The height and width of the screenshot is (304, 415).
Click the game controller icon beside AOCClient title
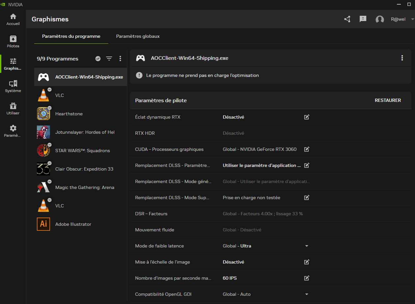click(x=141, y=58)
